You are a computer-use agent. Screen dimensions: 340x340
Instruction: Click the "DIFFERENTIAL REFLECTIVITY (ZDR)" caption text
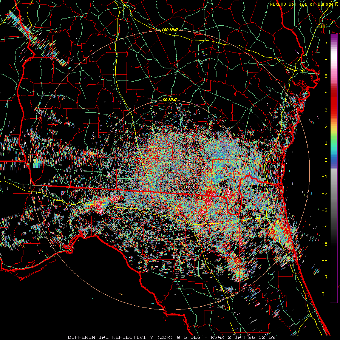(121, 337)
